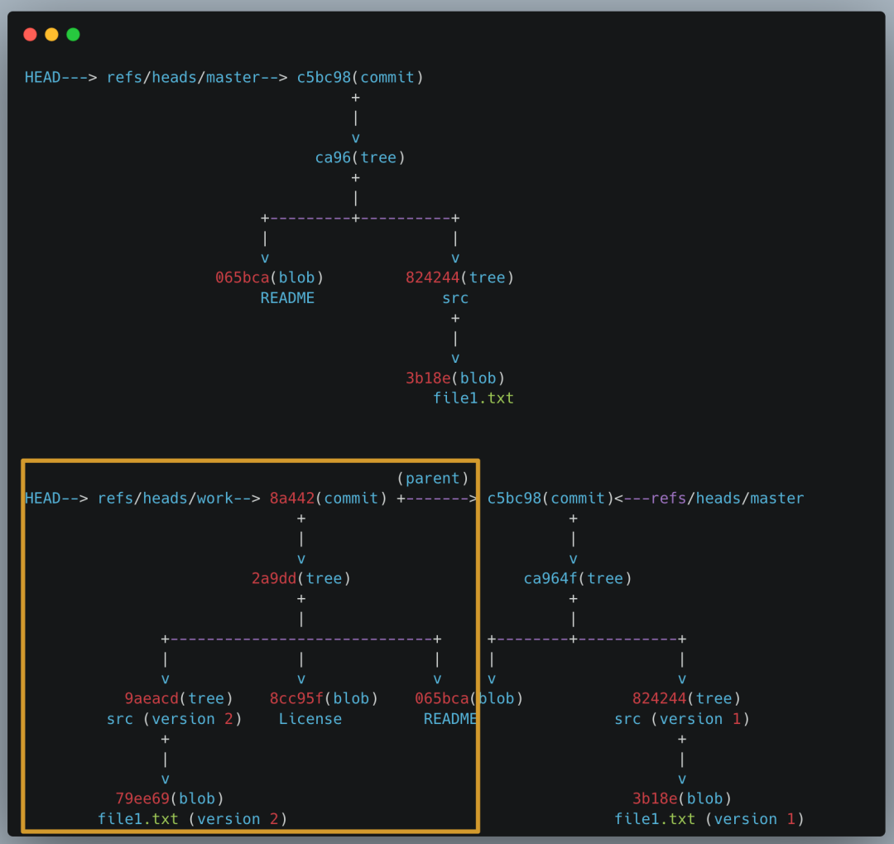Viewport: 894px width, 844px height.
Task: Select "refs/heads/master" with the purple refs
Action: pos(727,499)
